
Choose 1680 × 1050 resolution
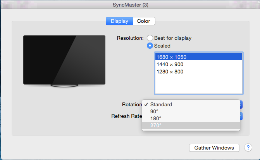tap(199, 57)
